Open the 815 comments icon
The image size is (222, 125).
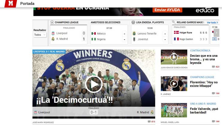coord(149,122)
